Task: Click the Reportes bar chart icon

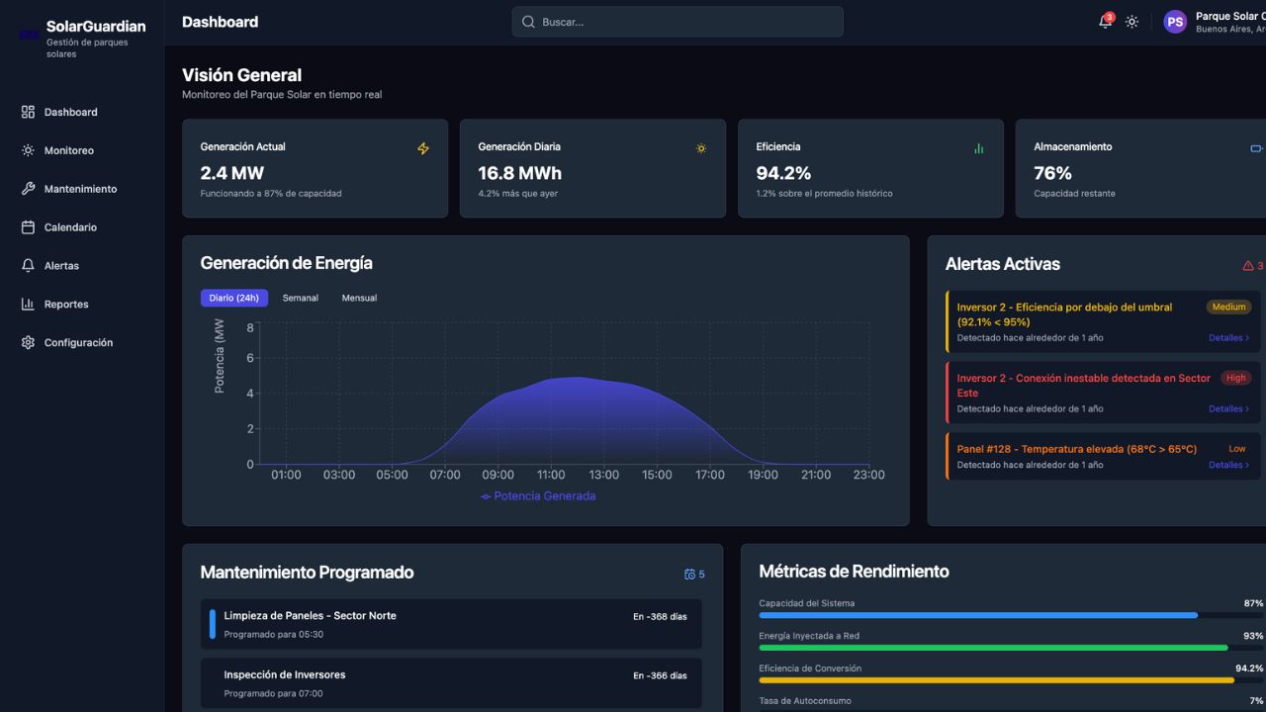Action: [28, 305]
